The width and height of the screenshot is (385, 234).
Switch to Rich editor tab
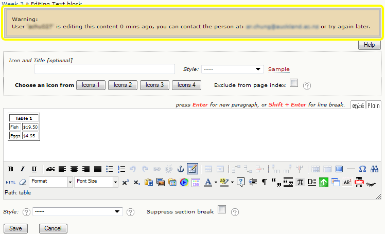pos(358,105)
